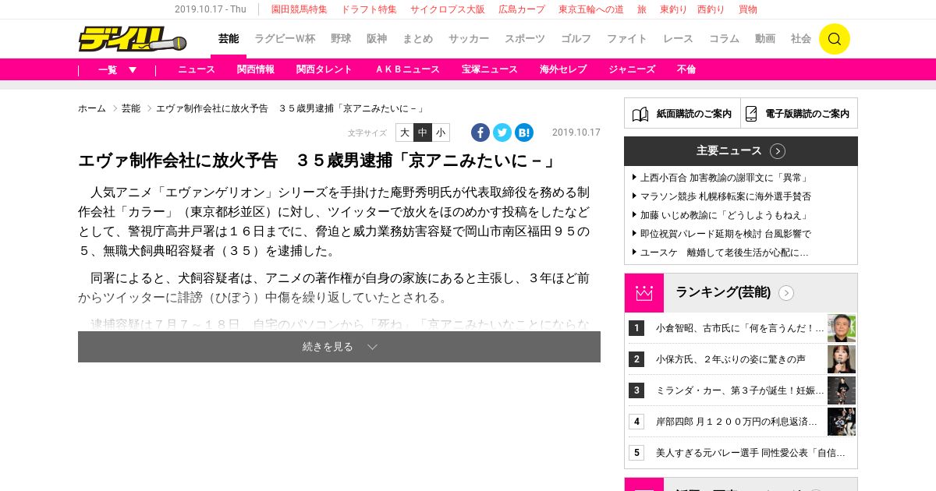
Task: Open the スポーツ tab
Action: point(525,39)
